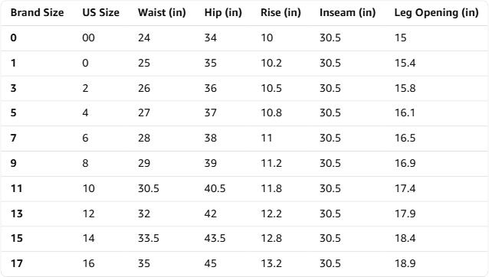Screen dimensions: 489x277
Task: Select the Inseam (in) header
Action: tap(347, 12)
